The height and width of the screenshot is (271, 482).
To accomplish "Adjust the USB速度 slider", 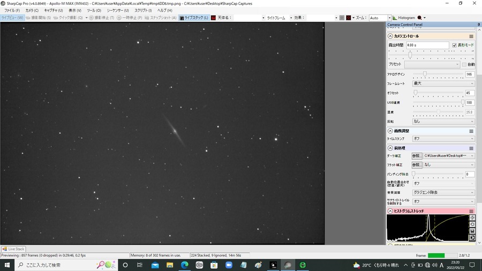I will [463, 103].
